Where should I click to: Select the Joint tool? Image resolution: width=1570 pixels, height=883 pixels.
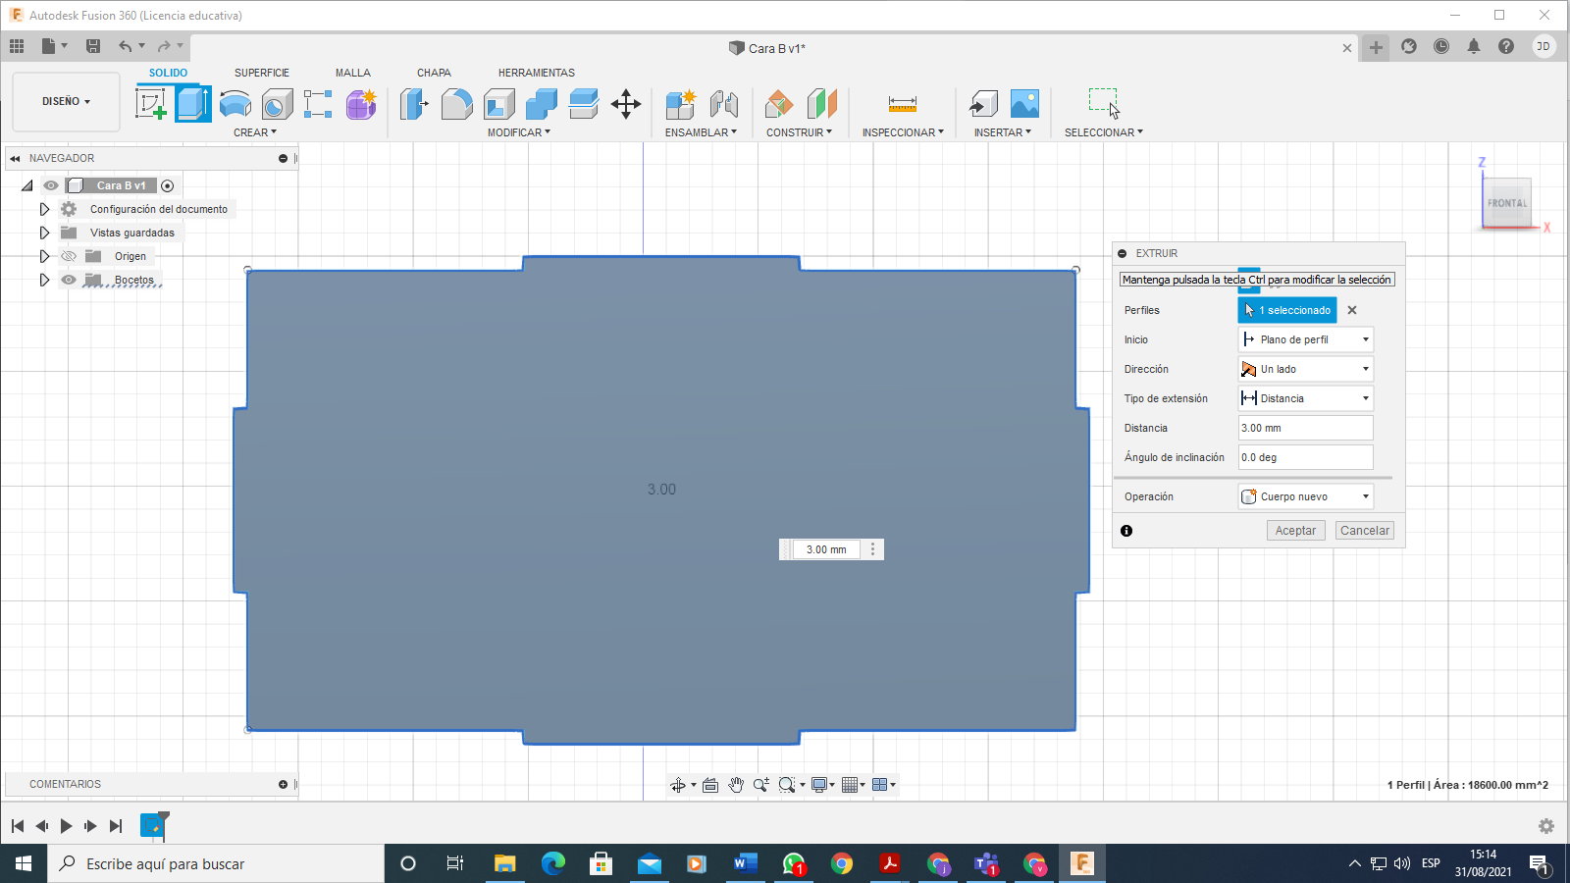click(x=724, y=103)
